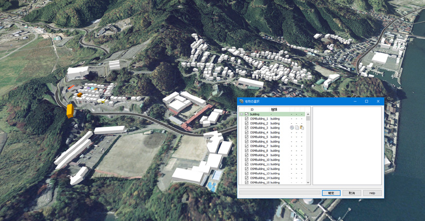This screenshot has width=425, height=221.
Task: Toggle the OSMBuilding_1 checkbox
Action: pos(246,119)
